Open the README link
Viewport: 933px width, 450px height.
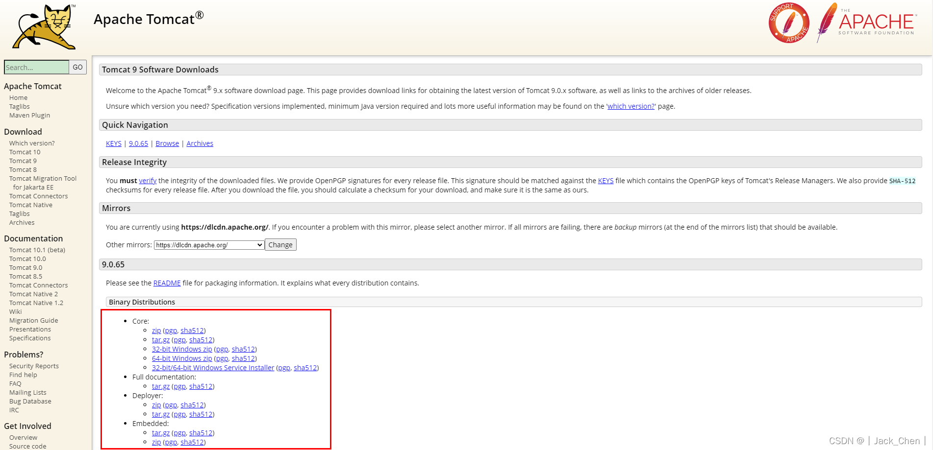click(x=167, y=283)
